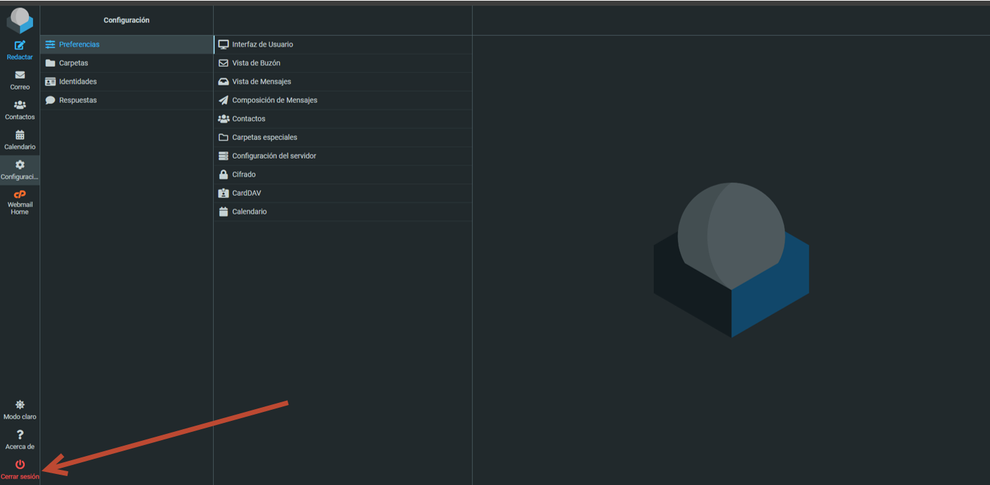Image resolution: width=990 pixels, height=485 pixels.
Task: Open Identidades settings section
Action: 77,81
